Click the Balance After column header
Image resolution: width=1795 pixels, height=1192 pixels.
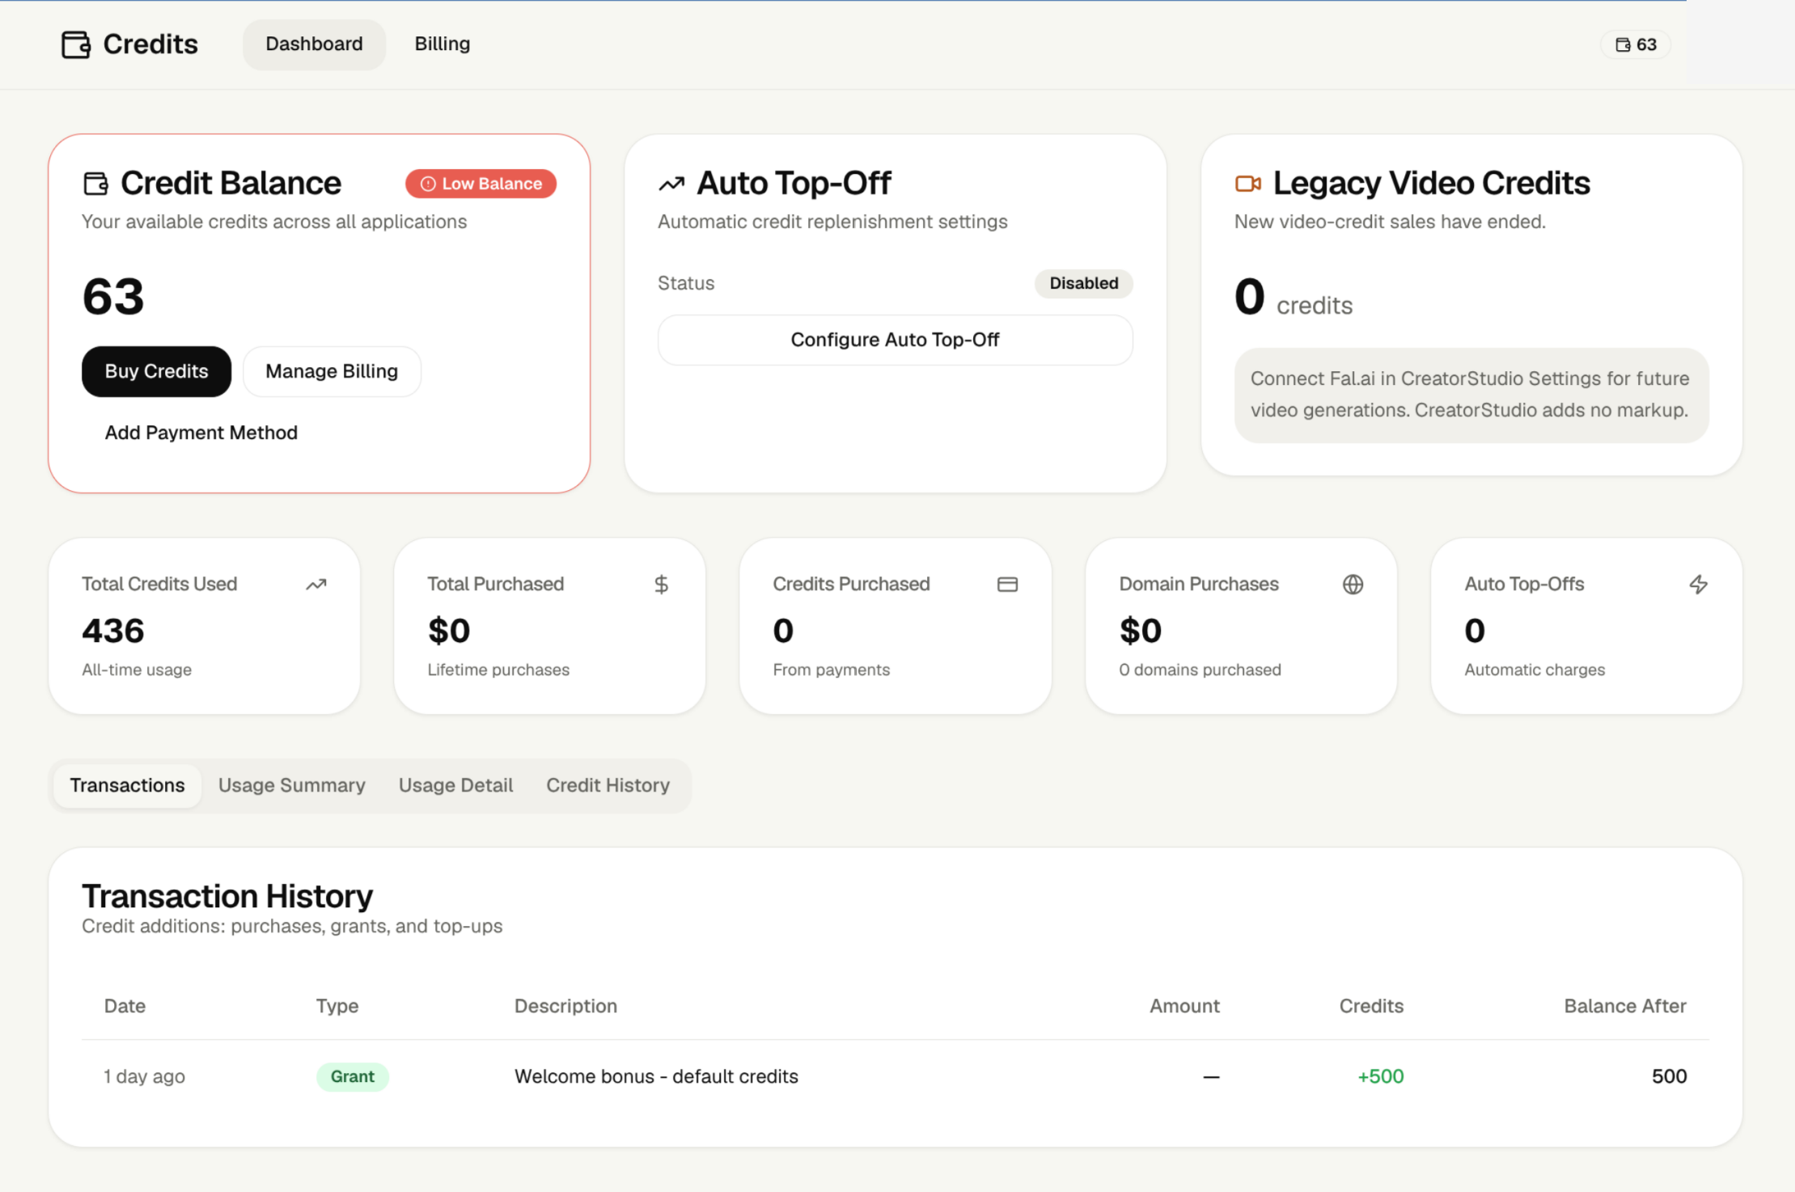coord(1624,1006)
